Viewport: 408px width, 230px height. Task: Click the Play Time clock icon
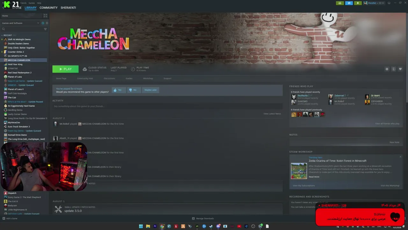point(133,69)
